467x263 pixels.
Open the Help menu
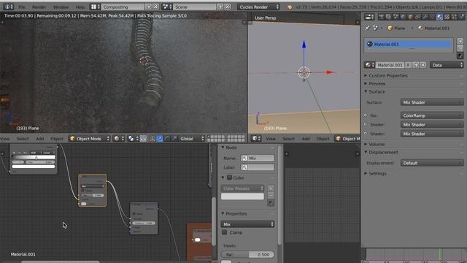80,7
